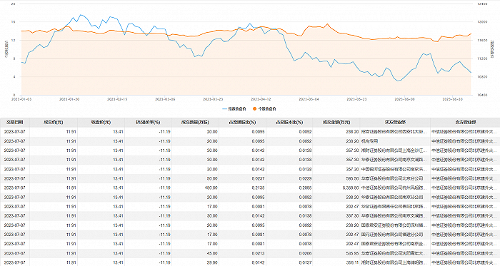Click the 20 left axis value
The width and height of the screenshot is (500, 266).
click(13, 4)
